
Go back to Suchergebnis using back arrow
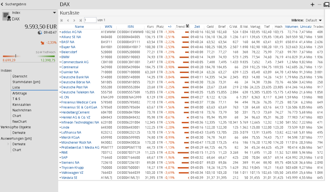tap(2, 4)
